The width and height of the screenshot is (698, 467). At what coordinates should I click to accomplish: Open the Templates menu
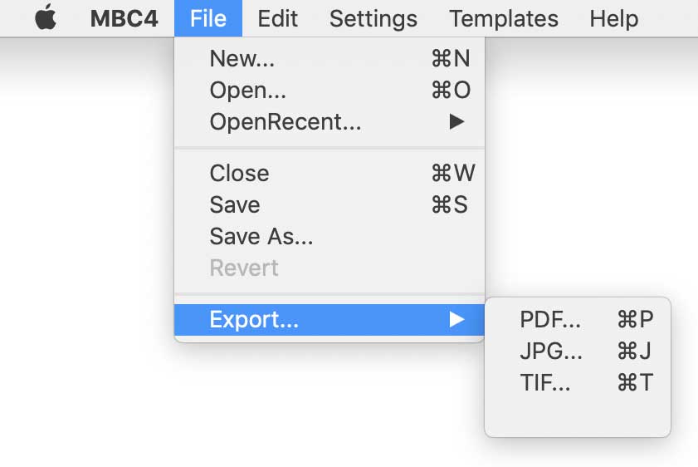[504, 18]
